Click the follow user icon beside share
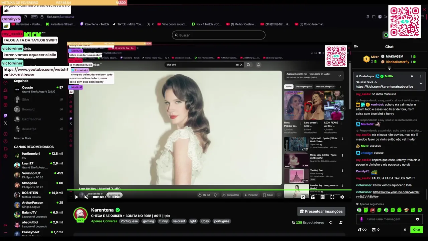 pyautogui.click(x=341, y=223)
